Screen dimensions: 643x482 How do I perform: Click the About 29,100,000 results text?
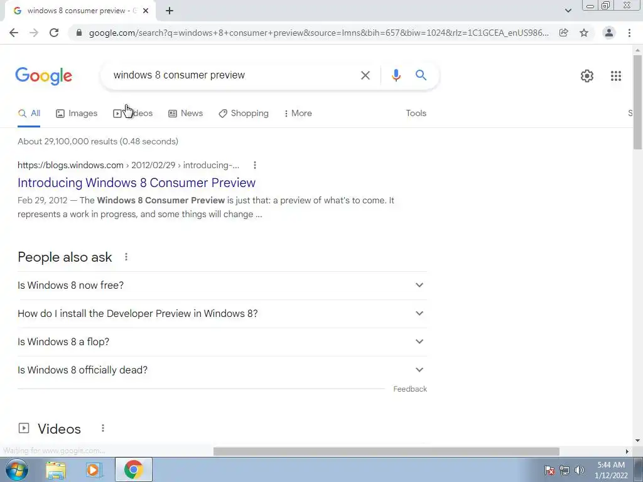point(98,142)
